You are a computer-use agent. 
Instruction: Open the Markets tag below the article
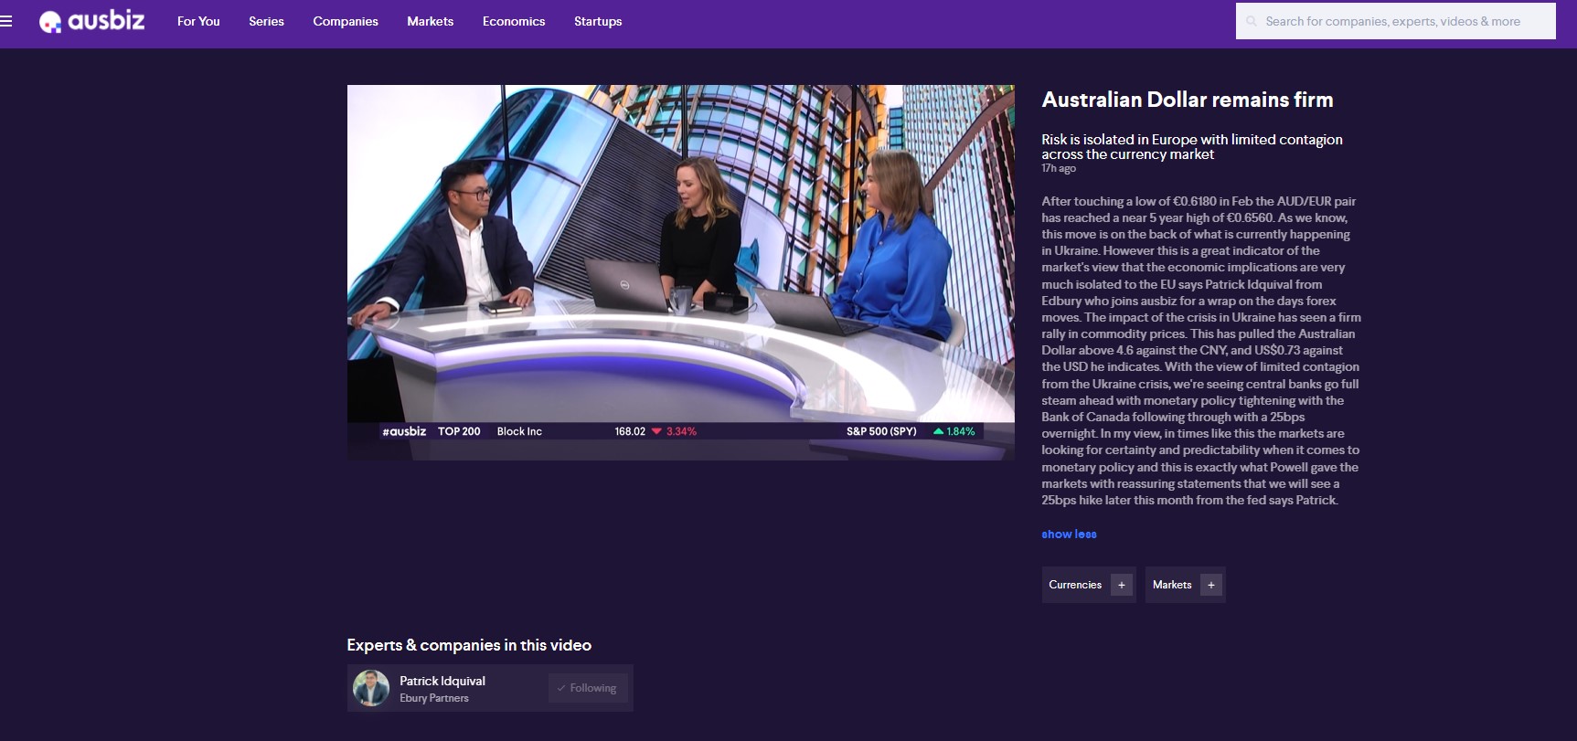click(x=1172, y=585)
